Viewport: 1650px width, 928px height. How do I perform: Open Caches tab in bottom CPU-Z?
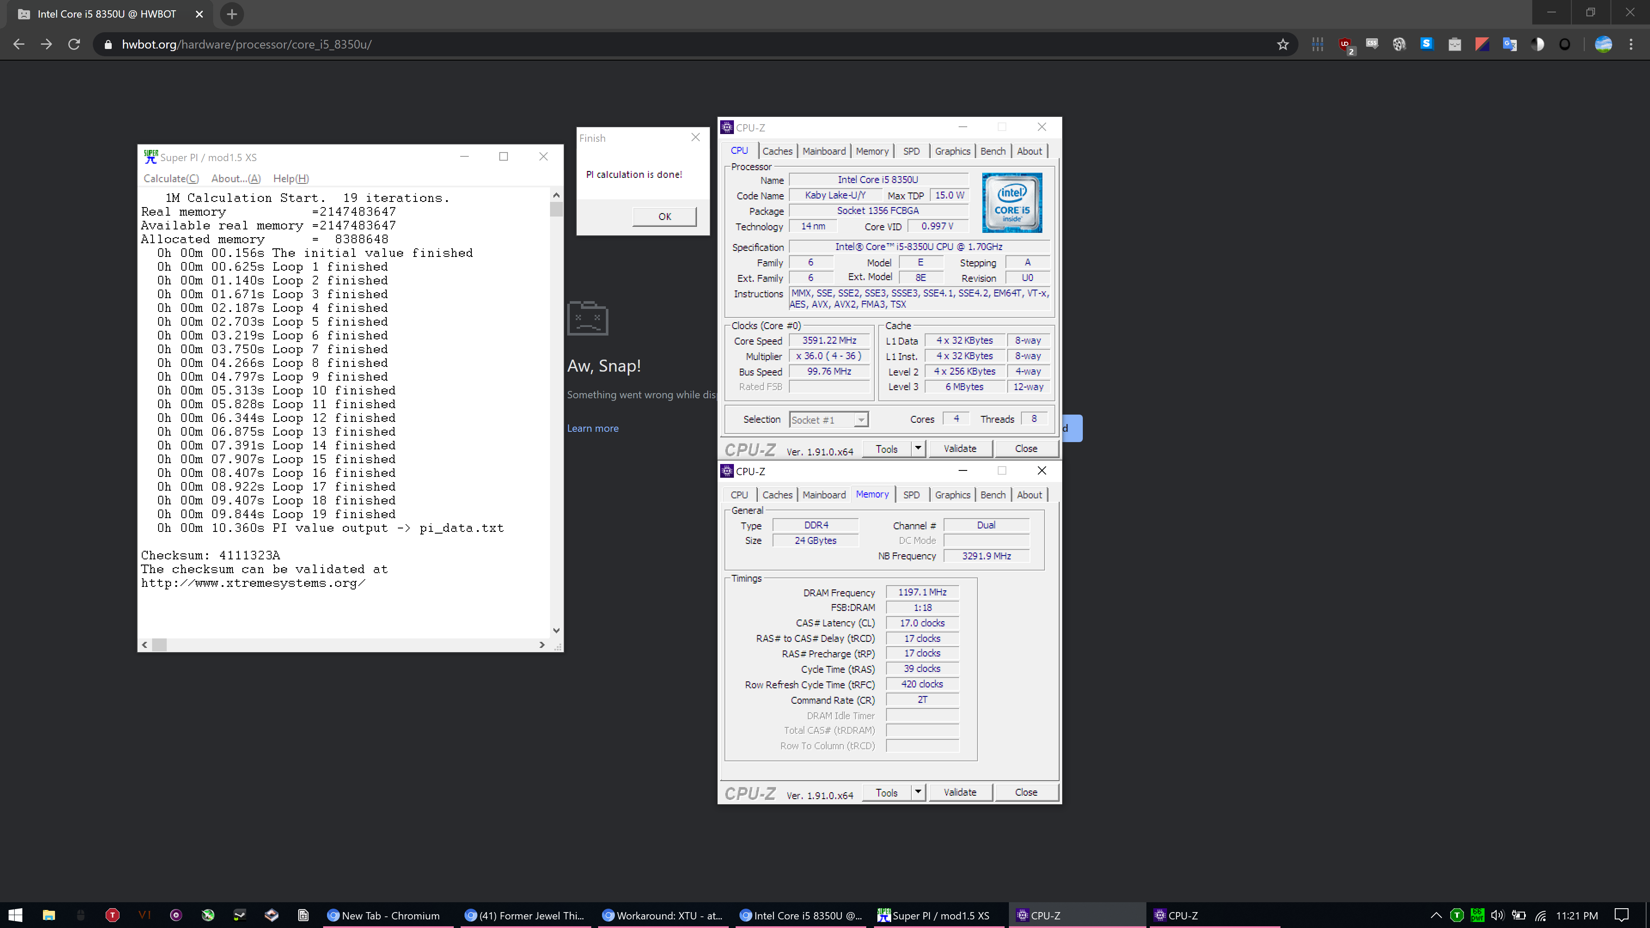click(777, 495)
